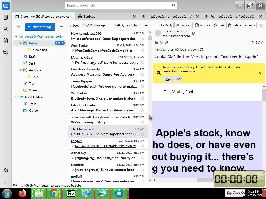View contact card for The Motley Fool
The height and width of the screenshot is (199, 266).
[x=193, y=33]
